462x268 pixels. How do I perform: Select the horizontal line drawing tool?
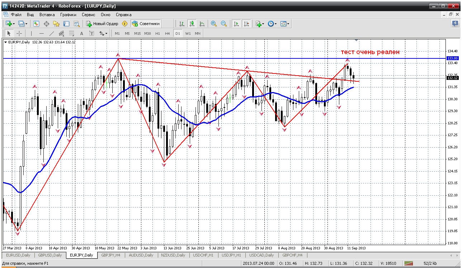[x=41, y=33]
